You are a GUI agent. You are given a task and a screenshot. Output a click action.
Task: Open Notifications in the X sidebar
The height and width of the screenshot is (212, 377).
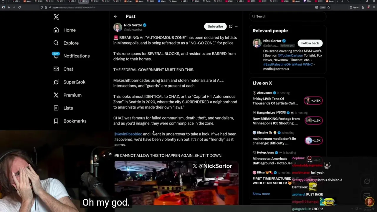(71, 56)
